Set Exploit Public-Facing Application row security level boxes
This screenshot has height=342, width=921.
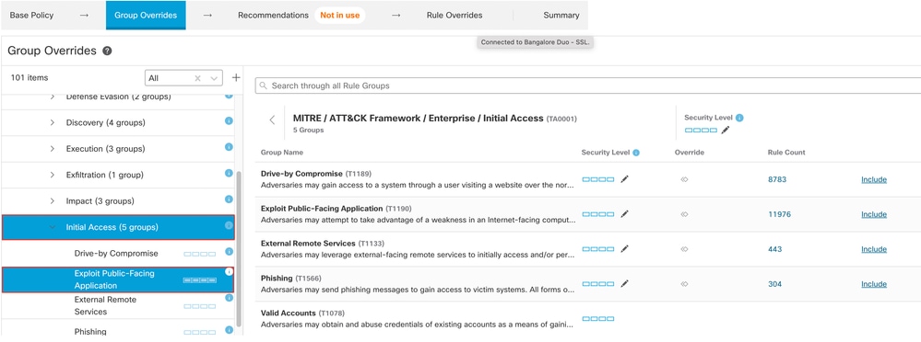(x=598, y=214)
